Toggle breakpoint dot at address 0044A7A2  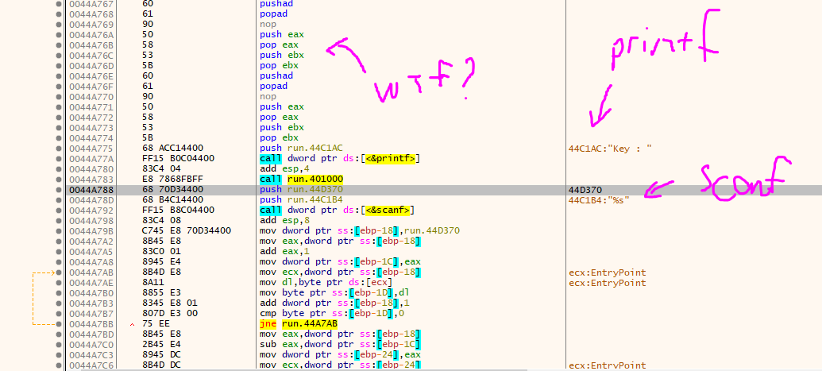tap(59, 241)
